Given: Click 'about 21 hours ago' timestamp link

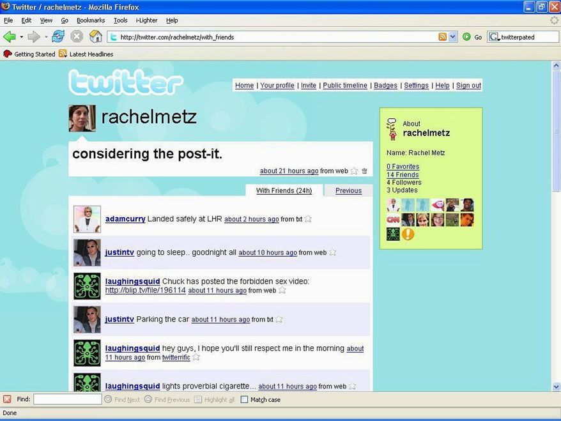Looking at the screenshot, I should point(289,171).
